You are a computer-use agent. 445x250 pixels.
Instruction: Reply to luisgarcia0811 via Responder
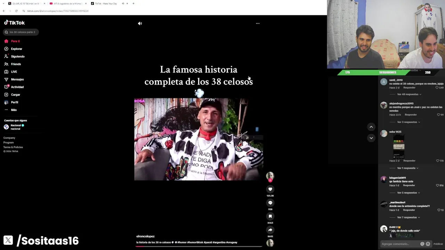[409, 185]
